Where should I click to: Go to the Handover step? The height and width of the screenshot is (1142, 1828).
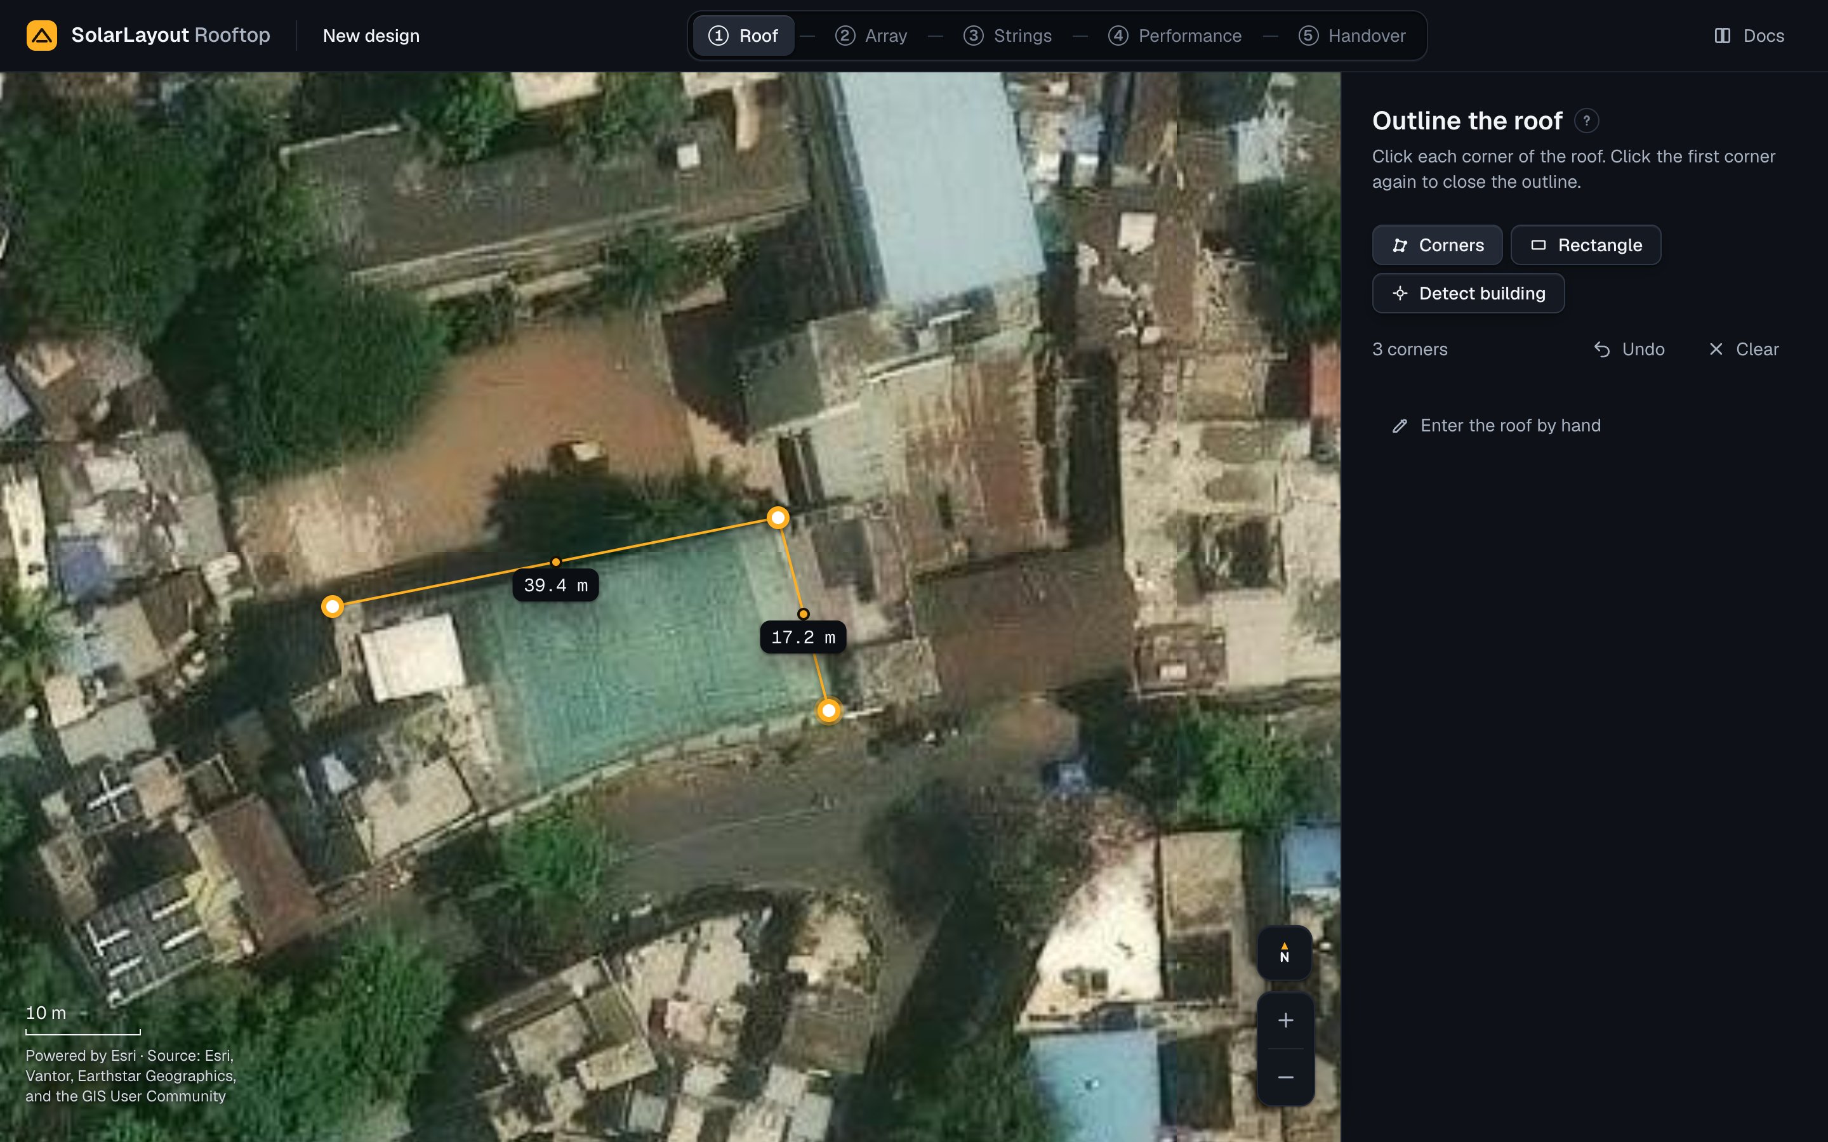(1352, 36)
